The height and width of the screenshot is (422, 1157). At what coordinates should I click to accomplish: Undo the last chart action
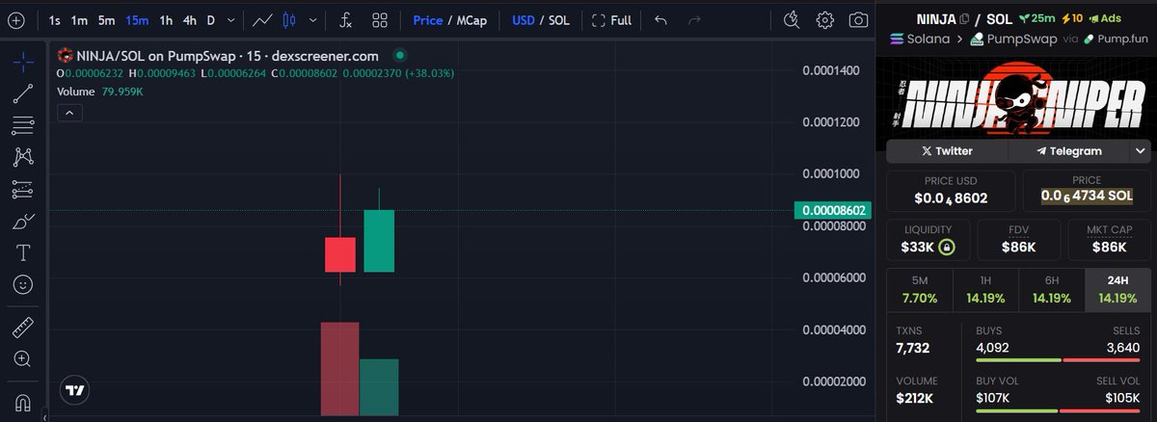click(x=660, y=19)
